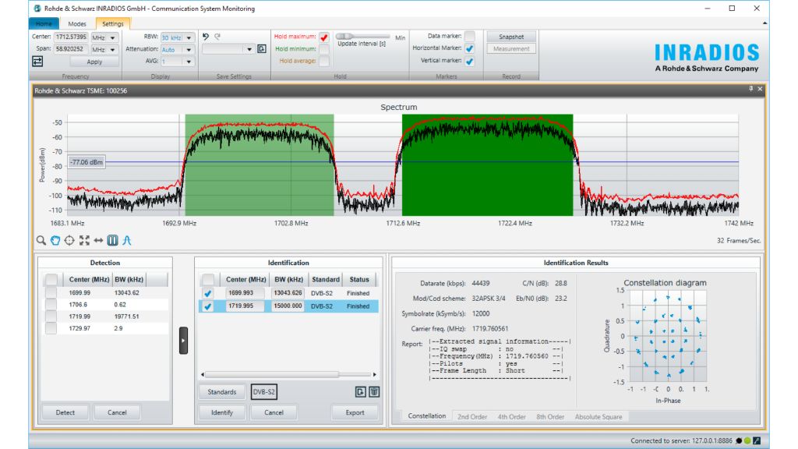Enable the Data marker checkbox

469,36
